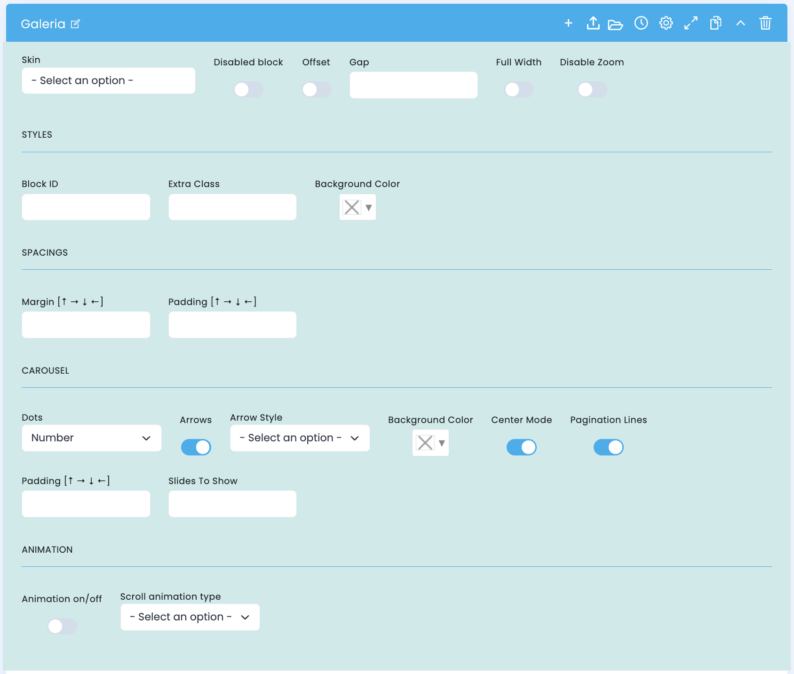This screenshot has width=794, height=674.
Task: Open the Dots dropdown showing Number
Action: click(x=92, y=438)
